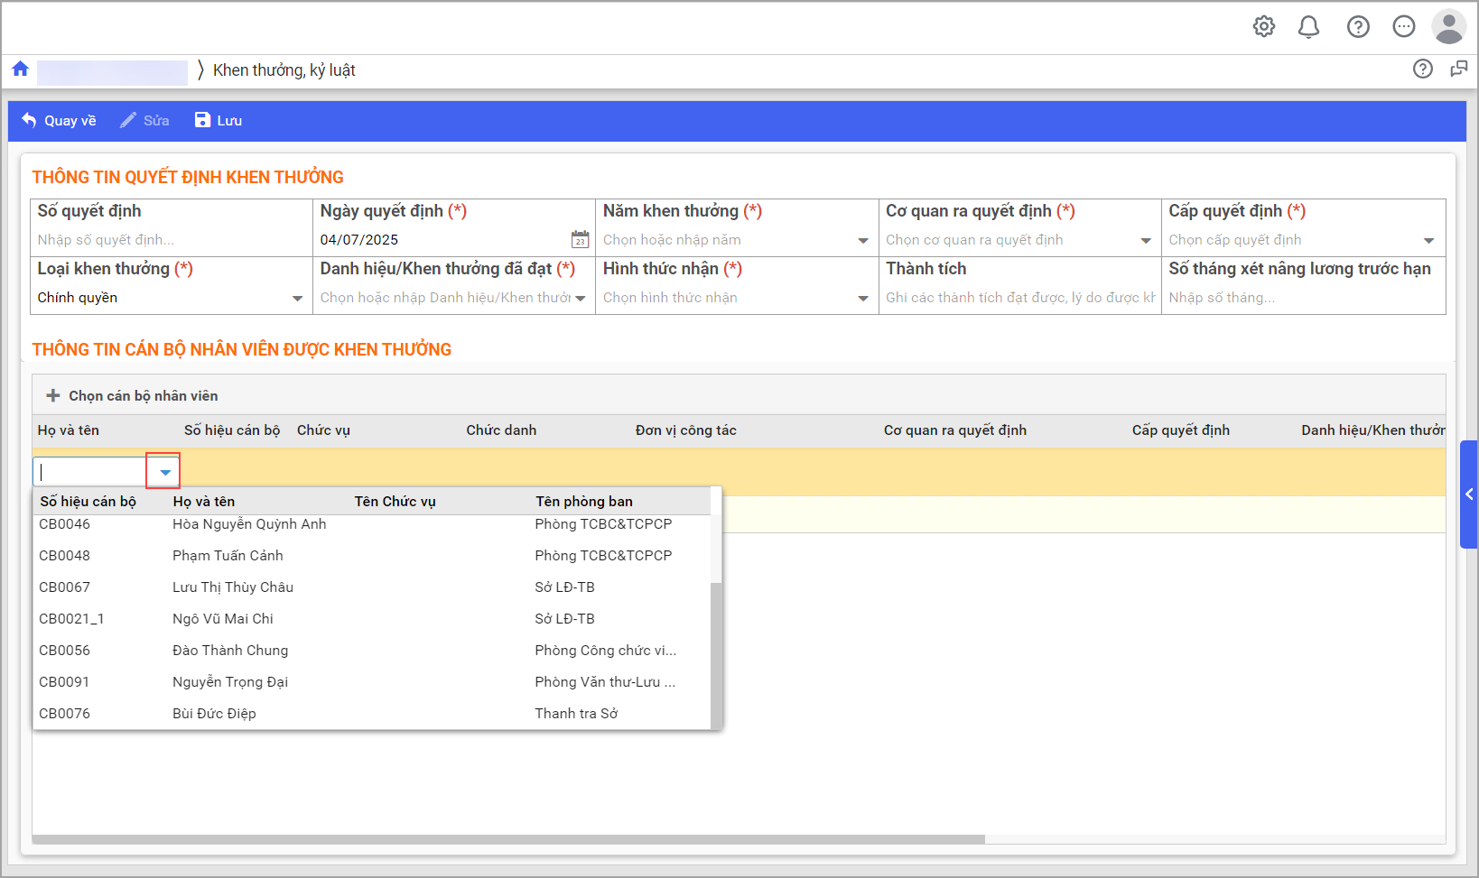Open the chat messages icon
The image size is (1479, 878).
pyautogui.click(x=1403, y=27)
